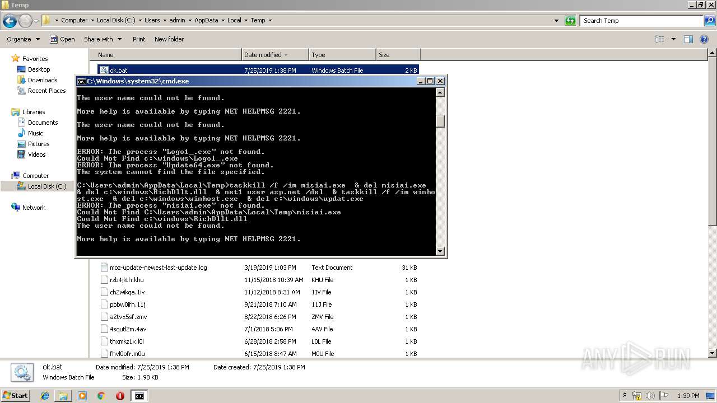717x403 pixels.
Task: Select the ch2wikqa.1iv file
Action: point(258,292)
